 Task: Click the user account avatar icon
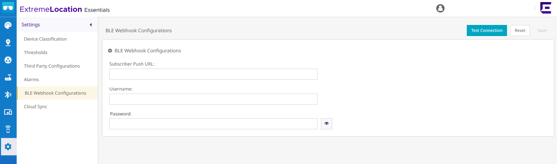(440, 8)
